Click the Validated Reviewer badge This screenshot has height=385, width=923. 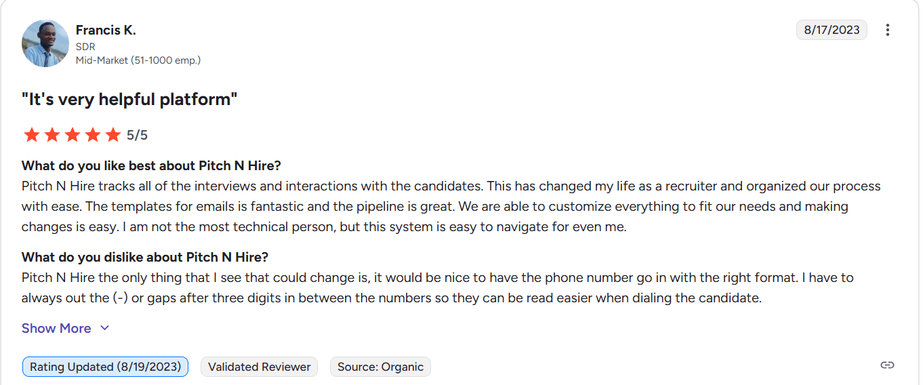[259, 367]
